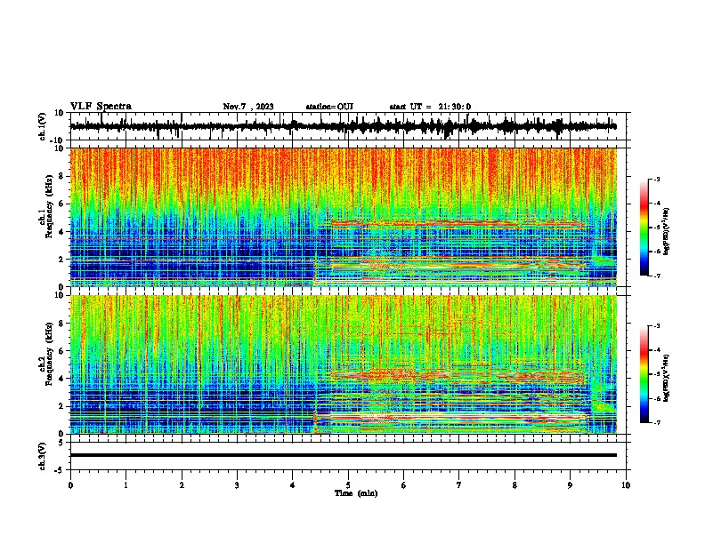
Task: Click the "8" kHz tick on ch.1 spectrogram
Action: pos(62,176)
